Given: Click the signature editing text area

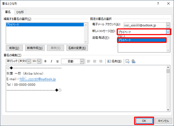Looking at the screenshot, I should click(86, 88).
